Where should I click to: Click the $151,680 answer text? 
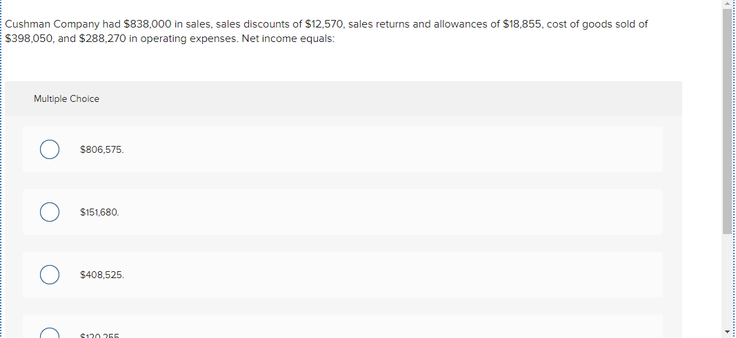(x=99, y=212)
